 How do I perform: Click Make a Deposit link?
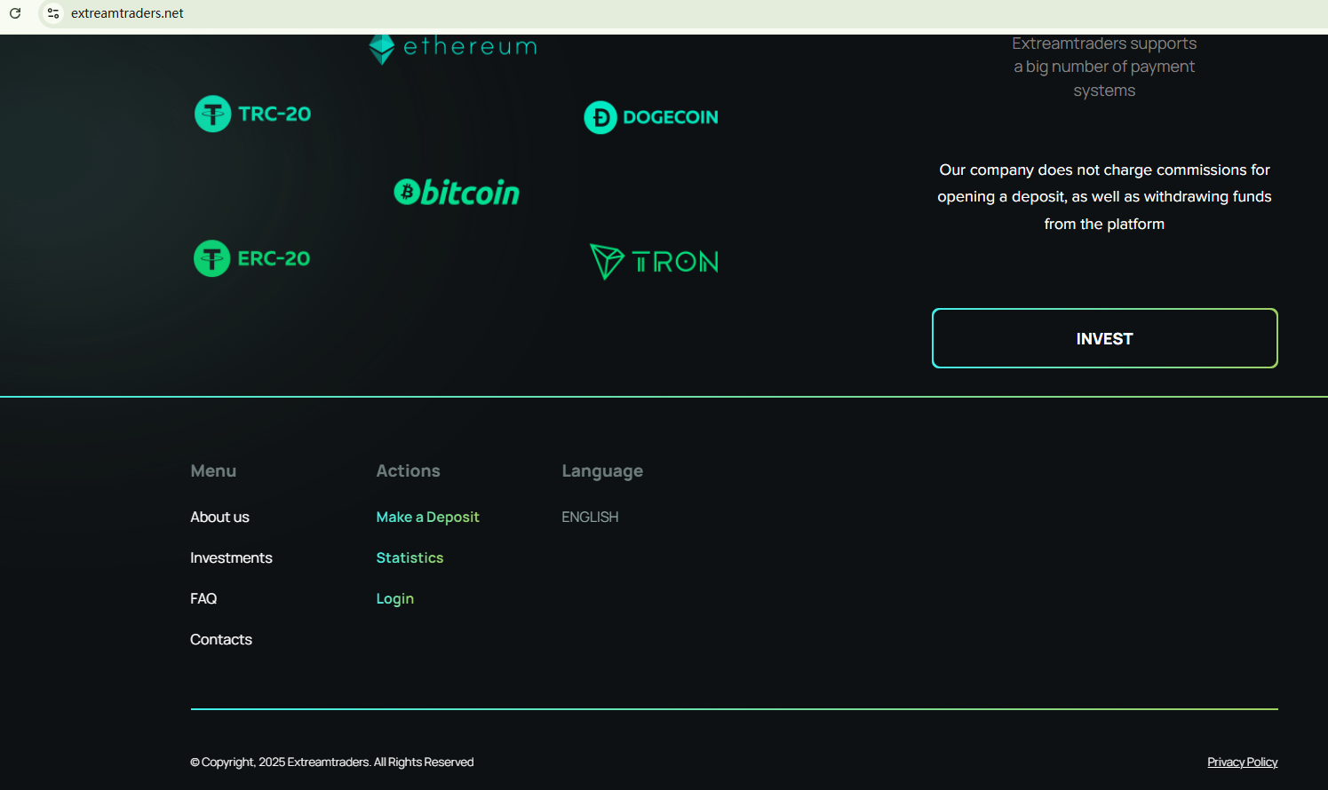427,517
